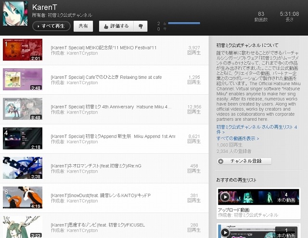The height and width of the screenshot is (238, 308).
Task: Open title 初音ミク 4th Anniversary Hatsune Miku
Action: pyautogui.click(x=111, y=107)
